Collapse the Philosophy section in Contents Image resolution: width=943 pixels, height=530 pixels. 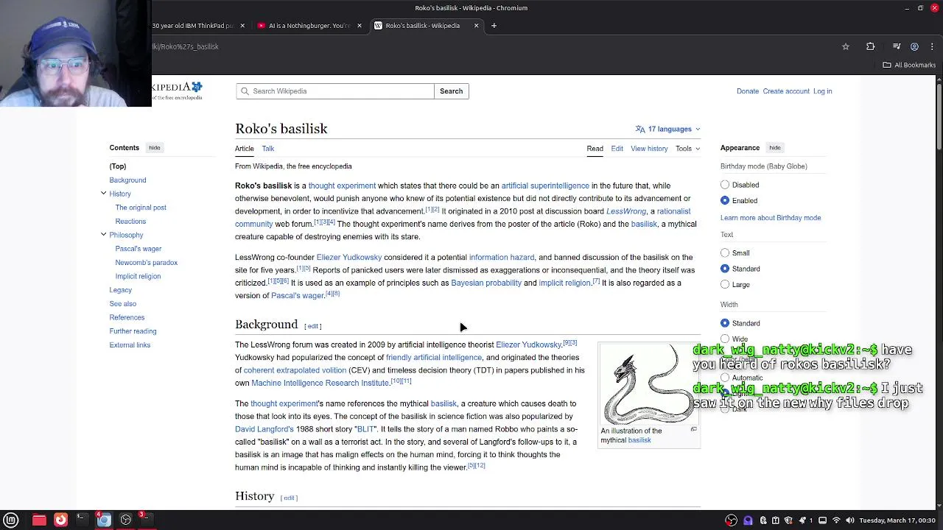click(x=103, y=235)
